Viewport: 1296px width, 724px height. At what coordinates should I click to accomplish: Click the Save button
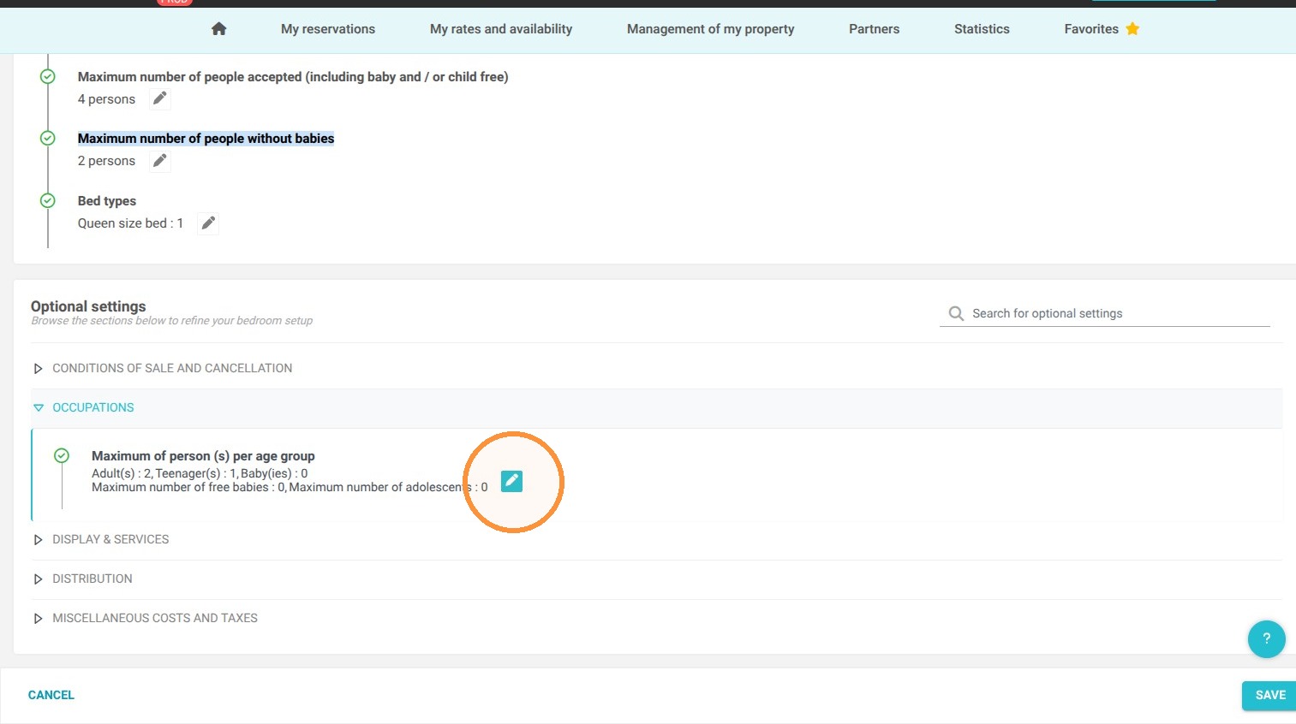(x=1269, y=696)
